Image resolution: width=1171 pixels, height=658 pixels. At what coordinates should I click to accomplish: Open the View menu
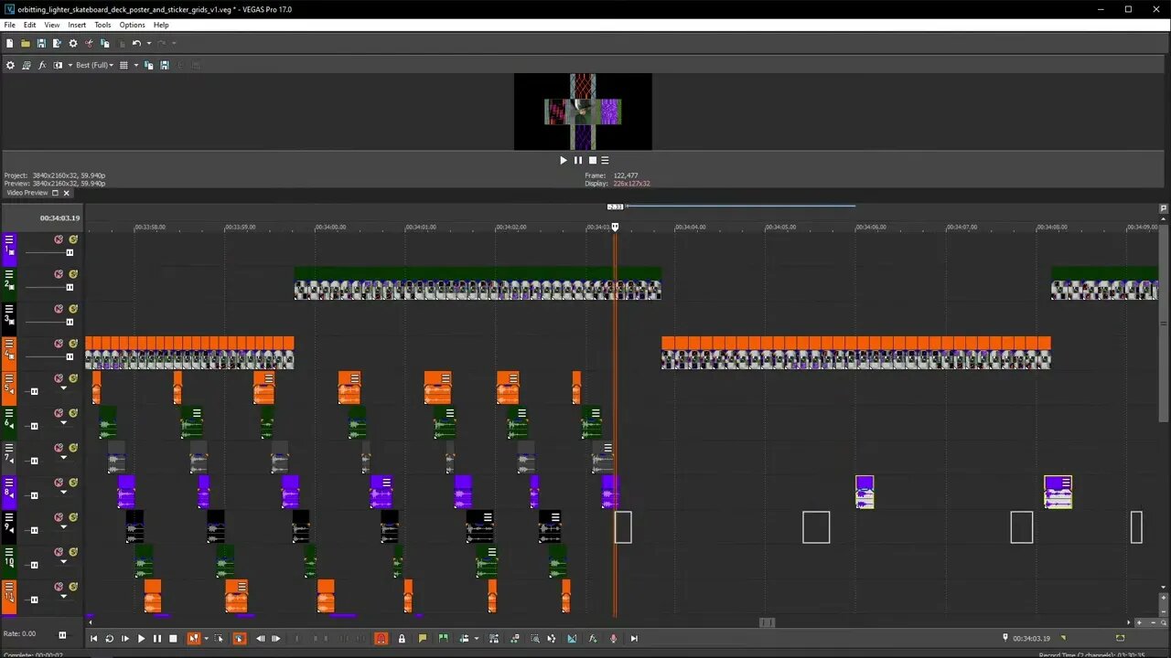(52, 25)
